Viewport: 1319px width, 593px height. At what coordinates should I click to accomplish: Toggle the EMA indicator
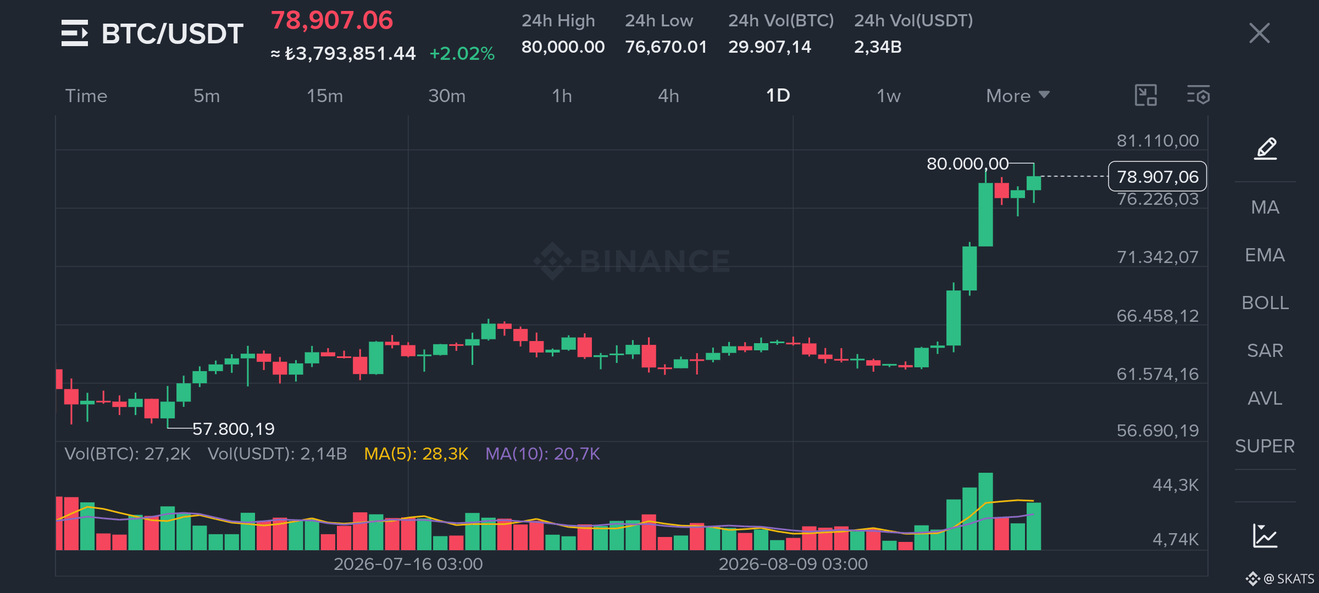[x=1265, y=255]
